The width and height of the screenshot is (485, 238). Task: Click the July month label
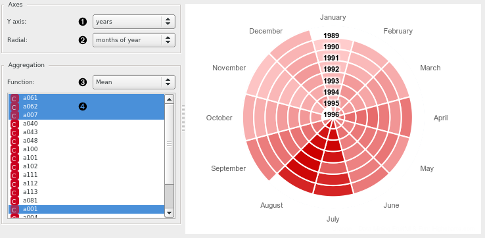[333, 219]
